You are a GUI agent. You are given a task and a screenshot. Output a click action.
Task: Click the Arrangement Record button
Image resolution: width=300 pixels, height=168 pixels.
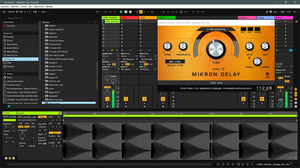pyautogui.click(x=130, y=12)
